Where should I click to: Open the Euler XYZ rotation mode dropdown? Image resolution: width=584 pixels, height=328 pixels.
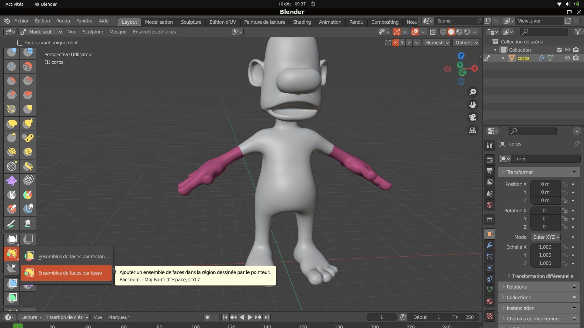point(545,237)
